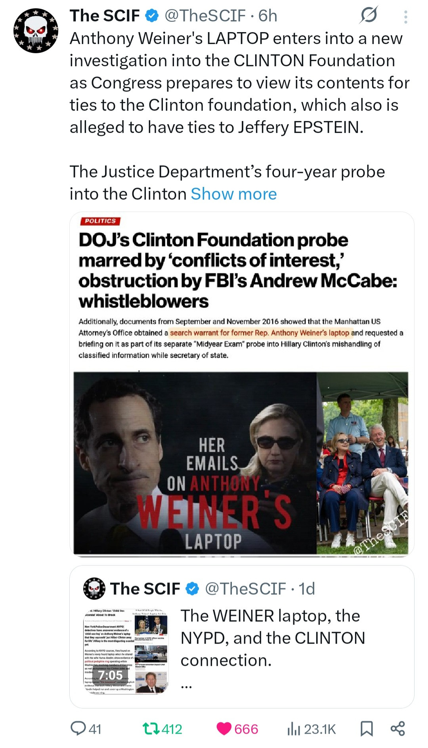Bookmark this post

[366, 728]
